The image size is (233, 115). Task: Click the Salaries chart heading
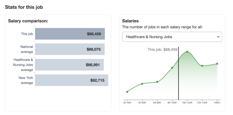click(x=130, y=21)
